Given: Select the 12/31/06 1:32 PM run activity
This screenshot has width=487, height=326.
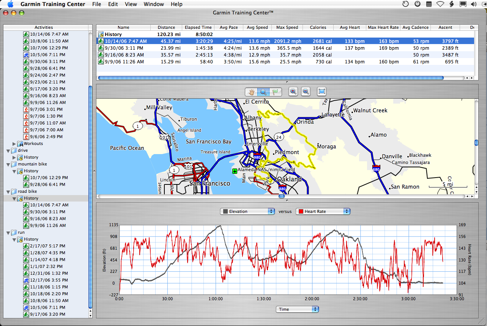Looking at the screenshot, I should [49, 273].
